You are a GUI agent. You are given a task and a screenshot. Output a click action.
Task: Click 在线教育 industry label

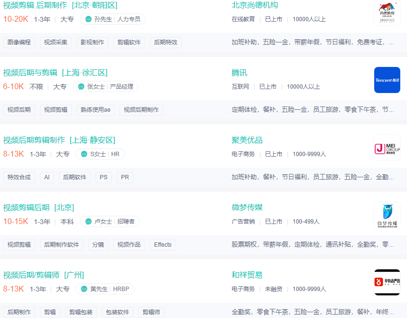243,19
